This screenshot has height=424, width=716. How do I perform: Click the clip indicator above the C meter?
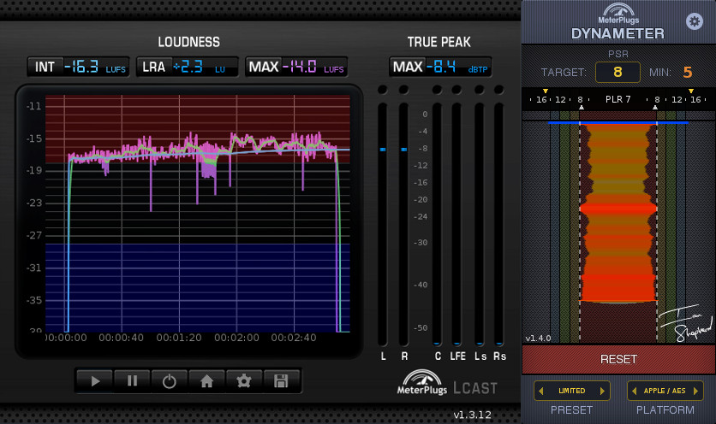pos(437,90)
